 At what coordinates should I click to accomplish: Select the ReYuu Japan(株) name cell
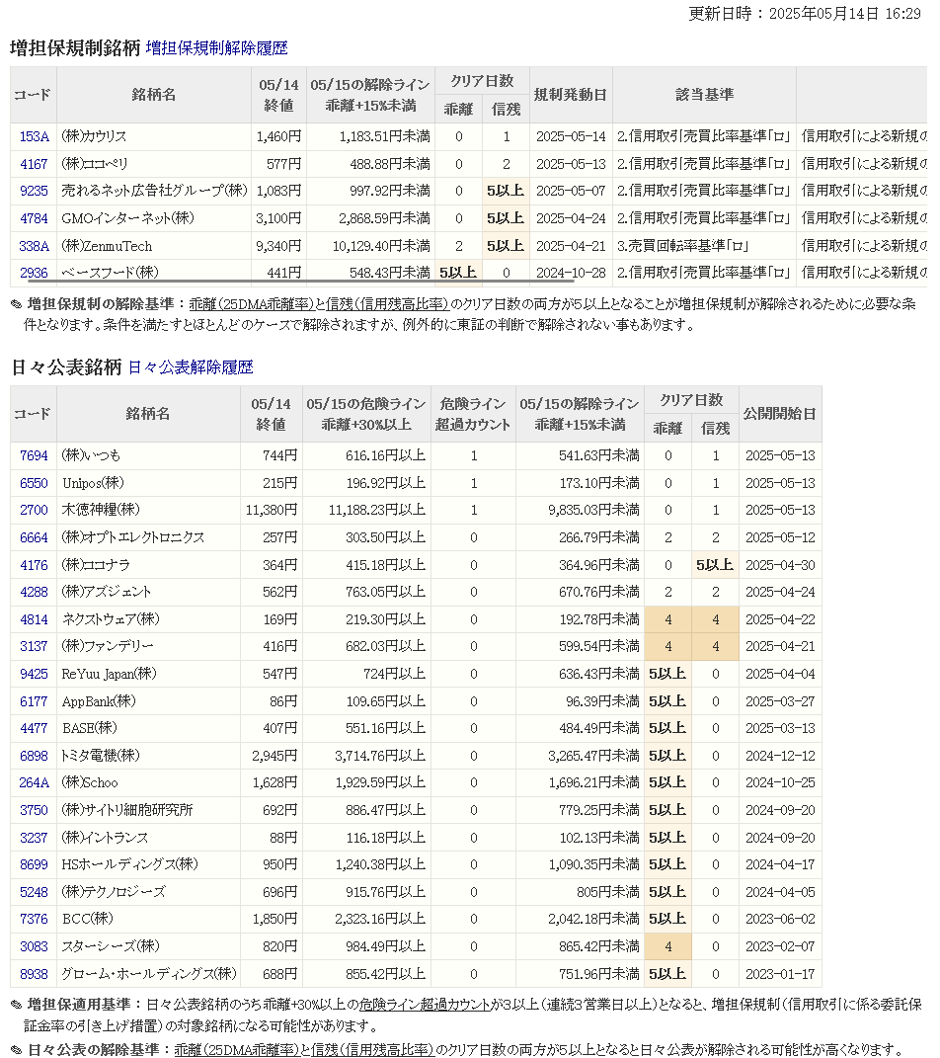pos(148,674)
